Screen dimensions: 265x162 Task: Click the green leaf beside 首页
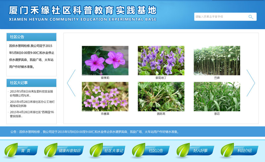click(x=11, y=150)
